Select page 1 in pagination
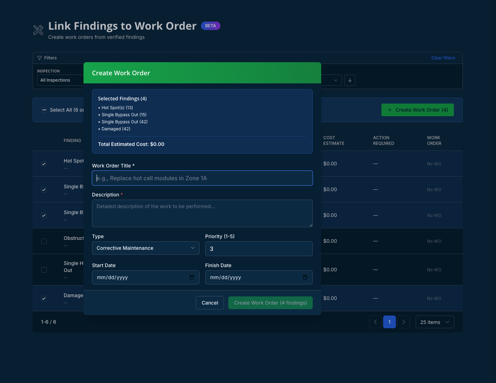496x383 pixels. pos(390,322)
